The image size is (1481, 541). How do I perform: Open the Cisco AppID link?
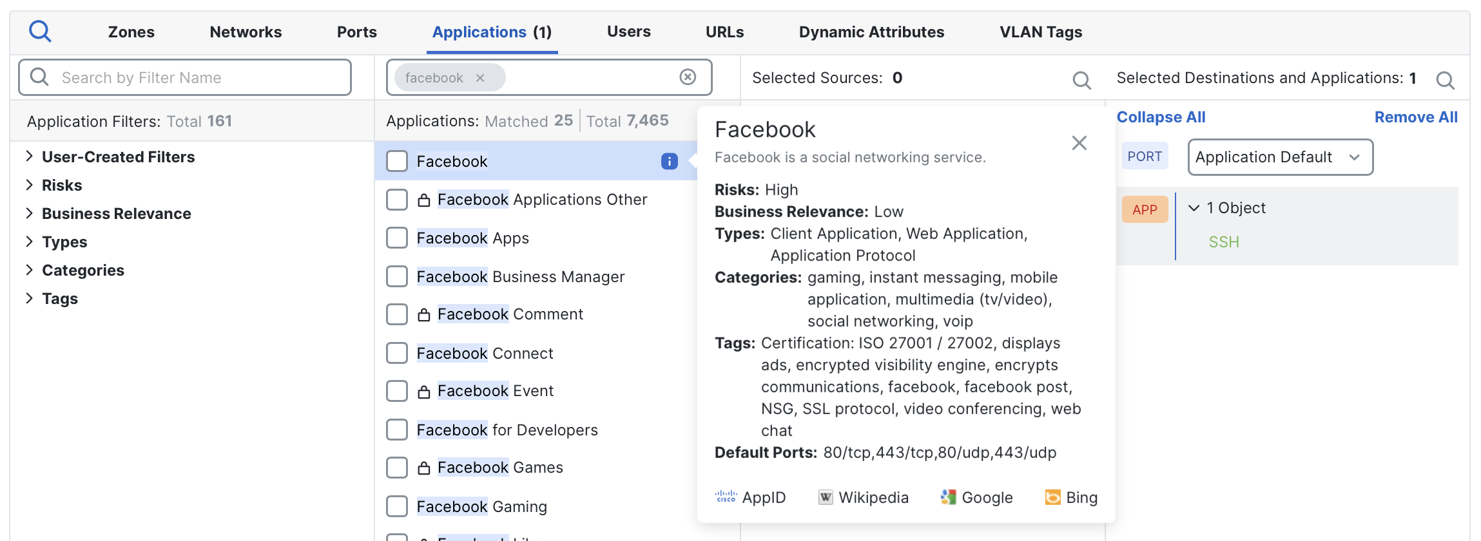(x=750, y=497)
